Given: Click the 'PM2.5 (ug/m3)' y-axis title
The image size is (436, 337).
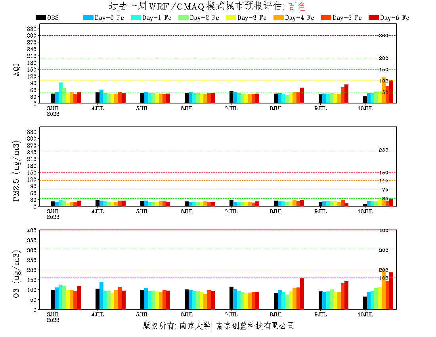Looking at the screenshot, I should point(16,171).
